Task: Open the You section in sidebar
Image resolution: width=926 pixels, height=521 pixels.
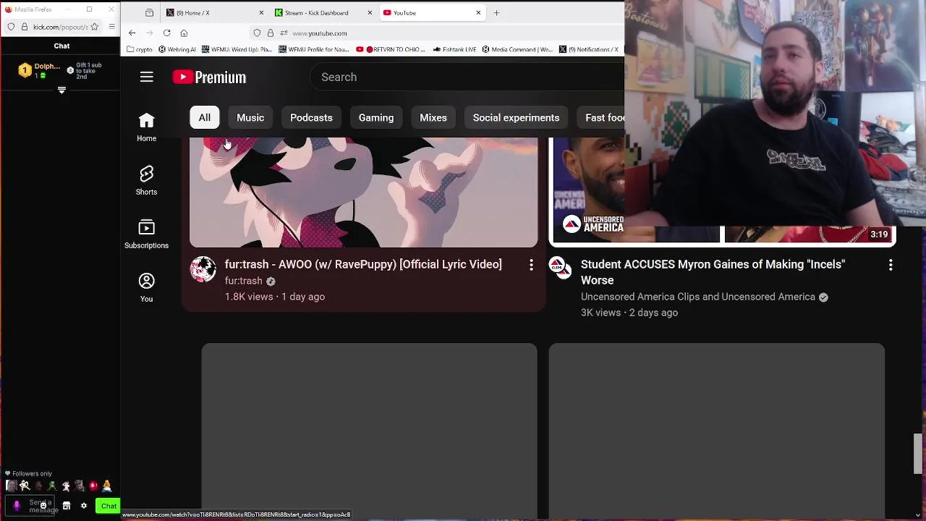Action: (x=147, y=287)
